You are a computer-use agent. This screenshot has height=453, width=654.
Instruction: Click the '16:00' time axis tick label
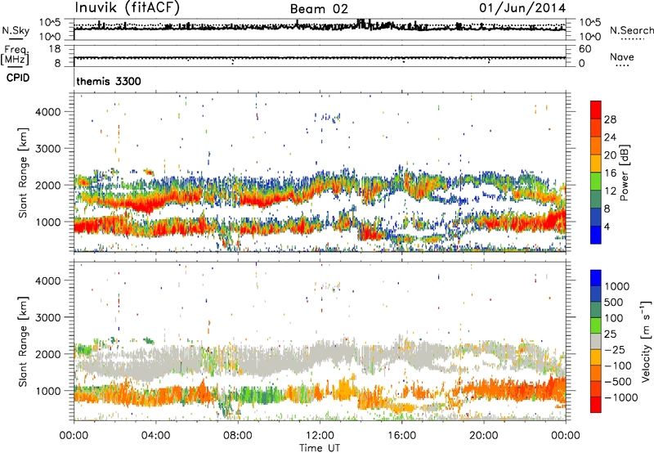401,436
